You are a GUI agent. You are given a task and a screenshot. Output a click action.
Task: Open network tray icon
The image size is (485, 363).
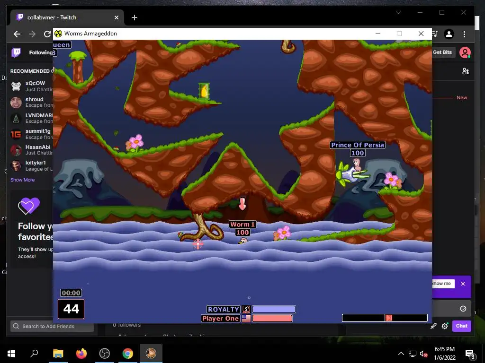413,354
